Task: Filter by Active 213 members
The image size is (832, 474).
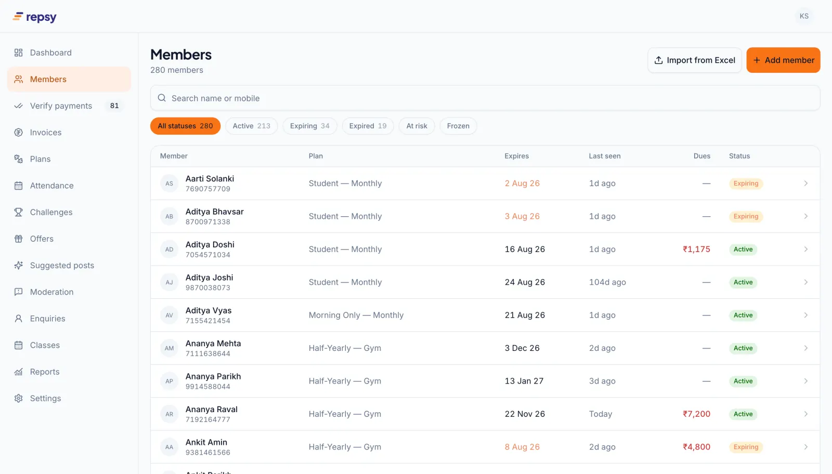Action: coord(252,126)
